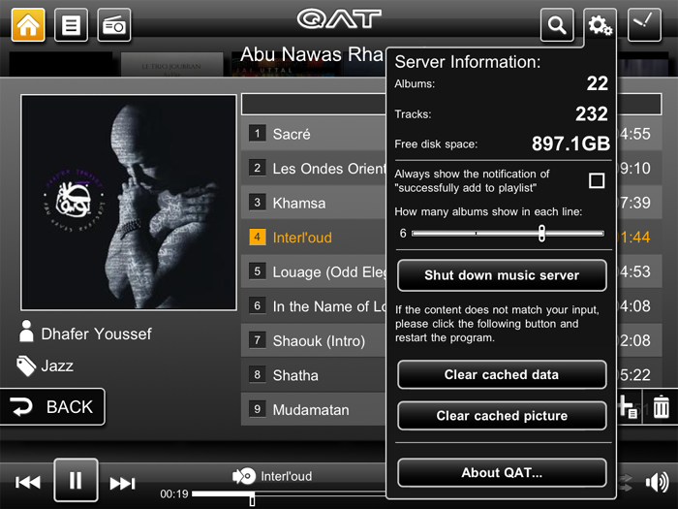Click Clear cached data button

tap(502, 374)
